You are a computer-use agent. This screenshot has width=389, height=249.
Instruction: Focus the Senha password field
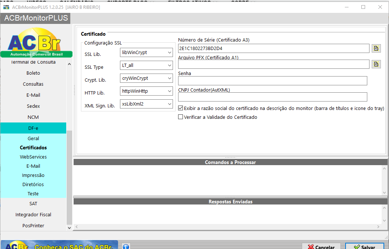click(x=273, y=81)
